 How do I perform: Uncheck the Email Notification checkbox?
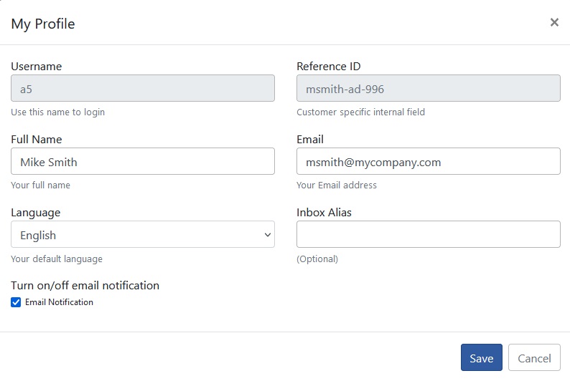pos(16,302)
